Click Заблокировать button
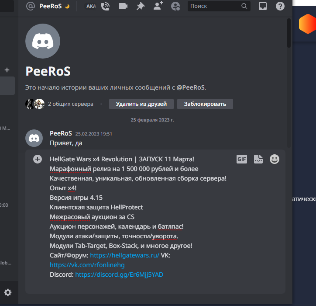Image resolution: width=316 pixels, height=306 pixels. [205, 104]
